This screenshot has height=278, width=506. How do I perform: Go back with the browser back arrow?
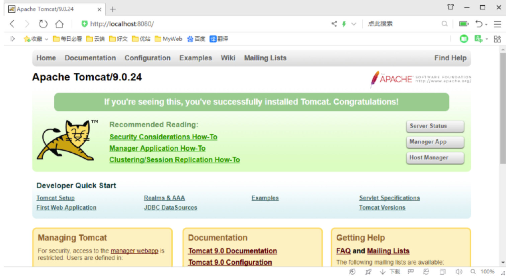click(12, 24)
